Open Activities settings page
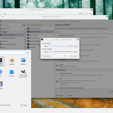The width and height of the screenshot is (113, 113). (33, 47)
